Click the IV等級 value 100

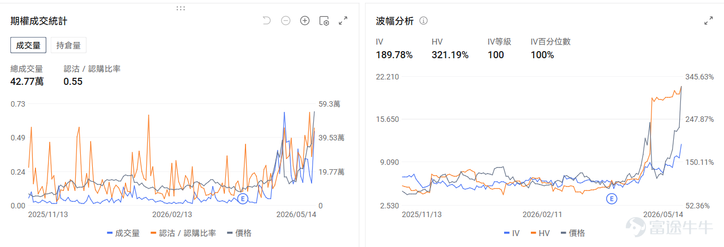click(496, 55)
